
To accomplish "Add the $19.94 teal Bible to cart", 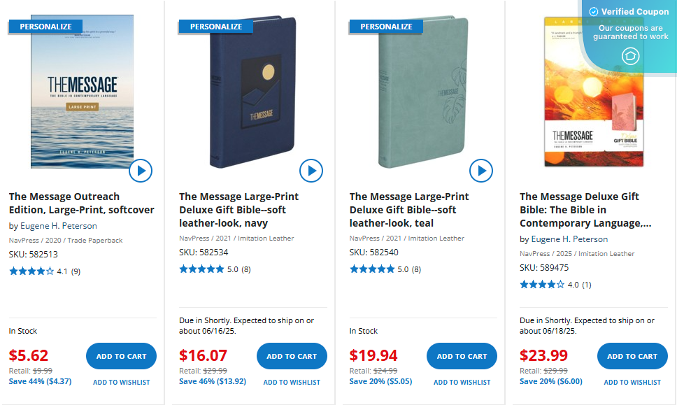I will coord(462,356).
